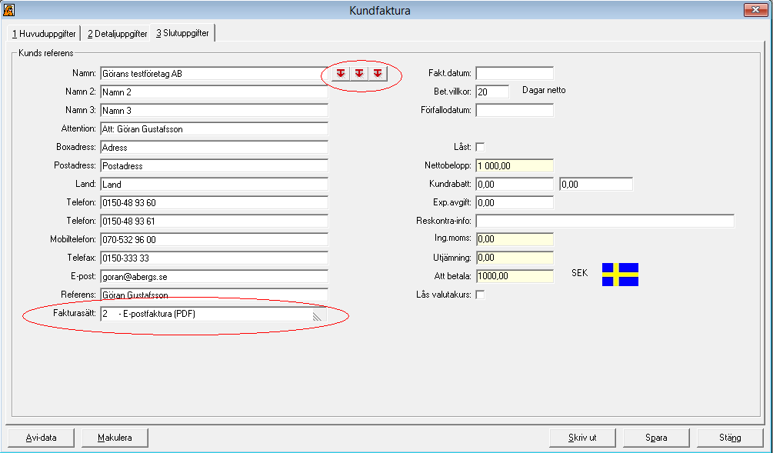Click the Utjämning field

(x=515, y=258)
